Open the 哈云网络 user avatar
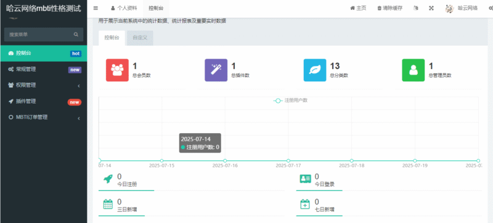 [x=450, y=9]
